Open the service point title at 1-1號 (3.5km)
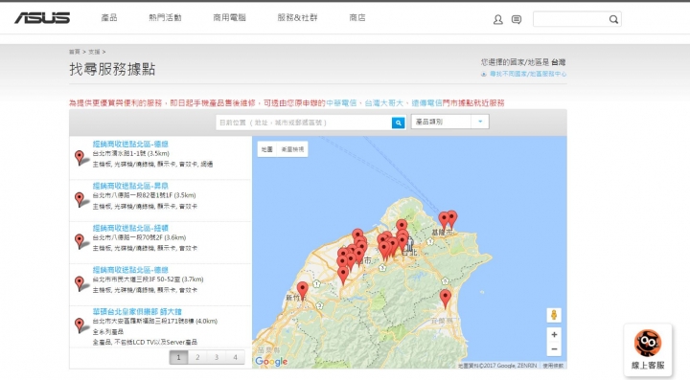The width and height of the screenshot is (690, 380). pos(130,145)
